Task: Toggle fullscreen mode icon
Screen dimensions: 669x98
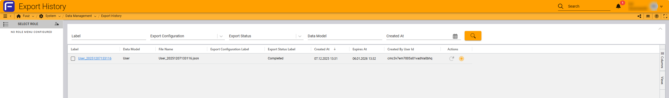Action: [x=665, y=16]
